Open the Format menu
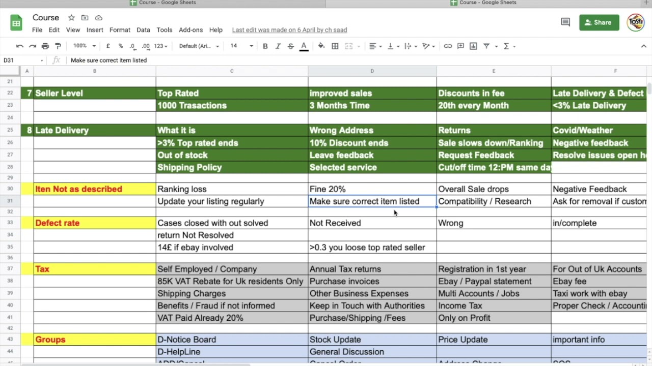The height and width of the screenshot is (366, 652). [120, 30]
